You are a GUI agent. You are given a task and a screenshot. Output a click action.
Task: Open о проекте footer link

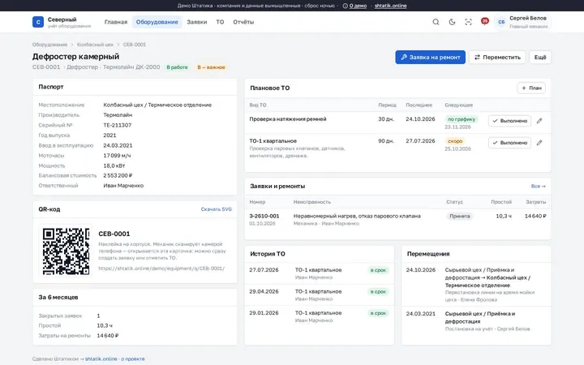pos(133,359)
